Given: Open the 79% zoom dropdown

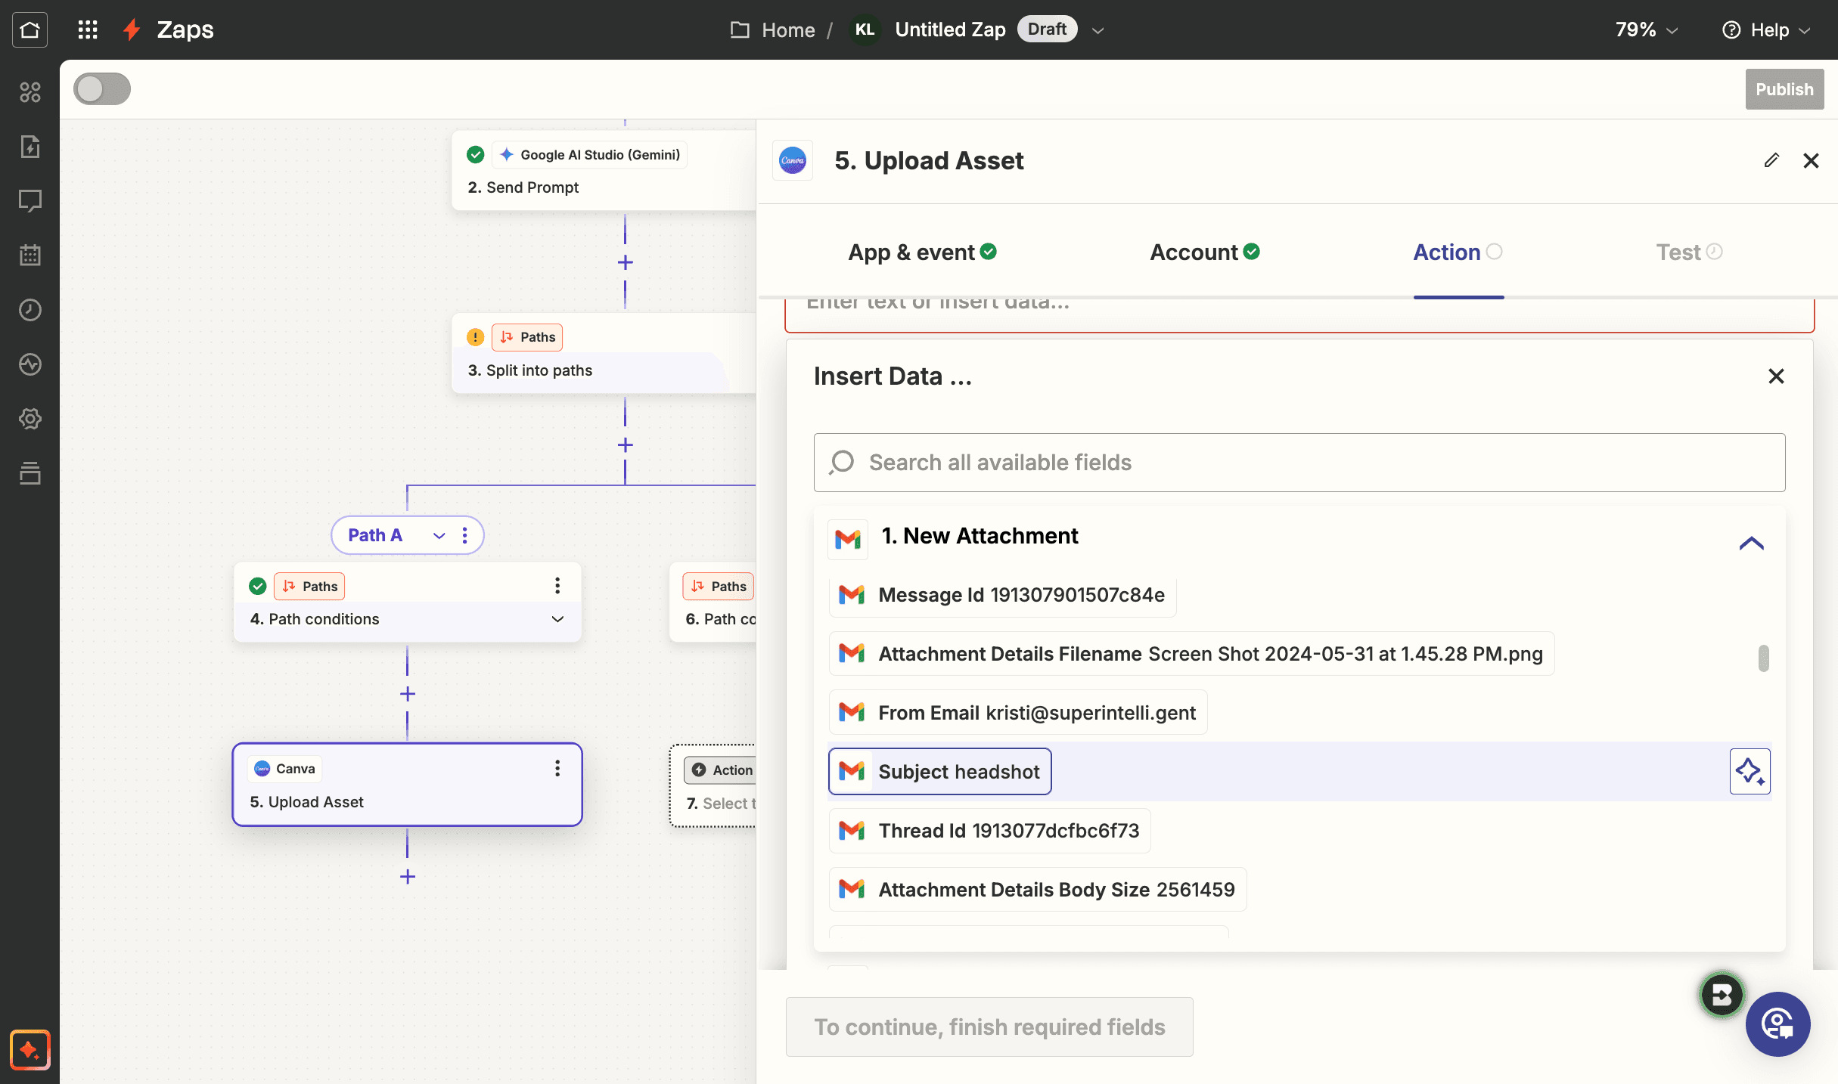Looking at the screenshot, I should pyautogui.click(x=1647, y=29).
